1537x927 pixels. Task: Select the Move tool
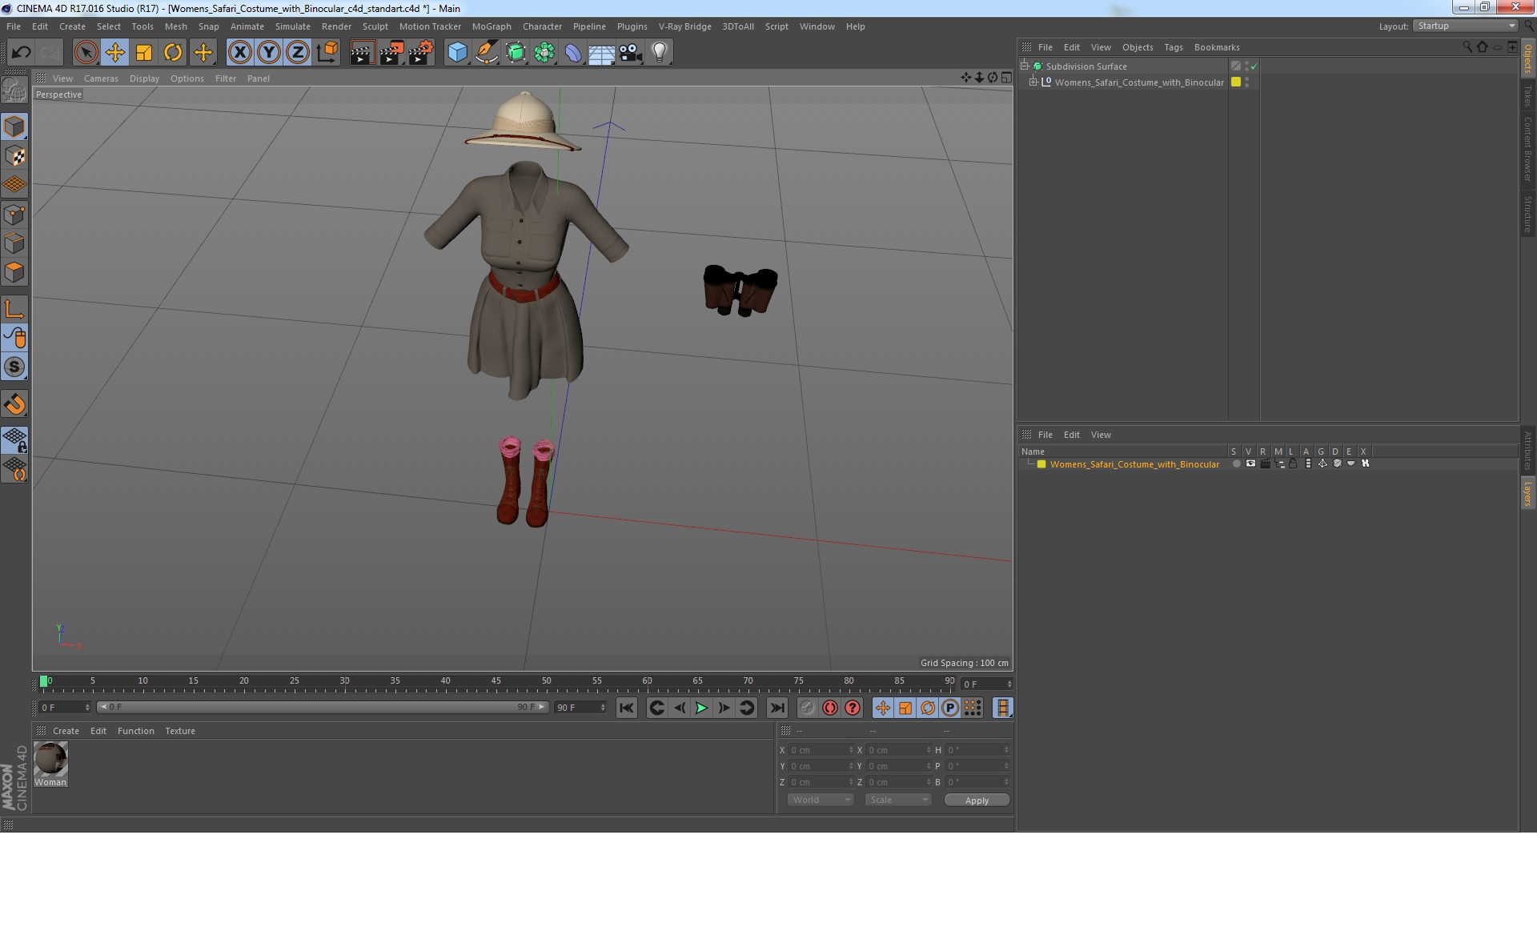114,53
